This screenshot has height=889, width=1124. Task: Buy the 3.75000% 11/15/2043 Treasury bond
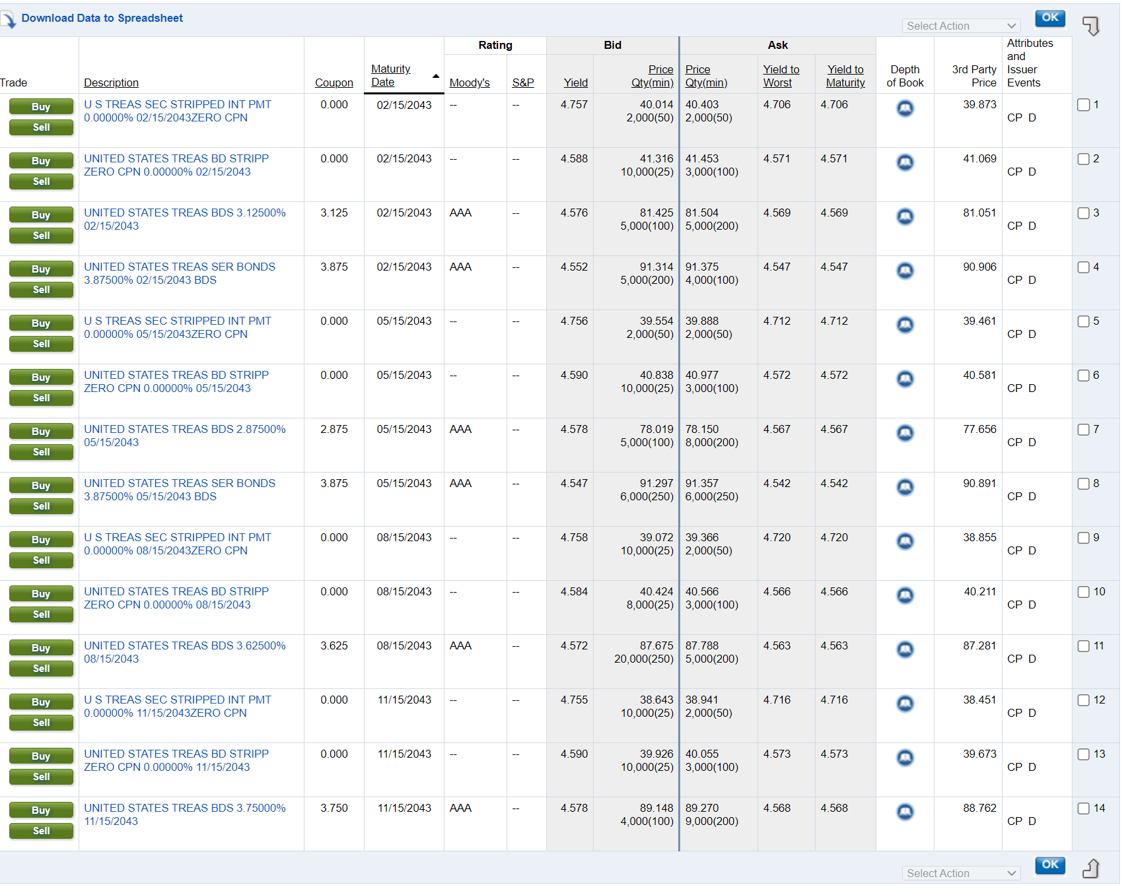point(41,810)
